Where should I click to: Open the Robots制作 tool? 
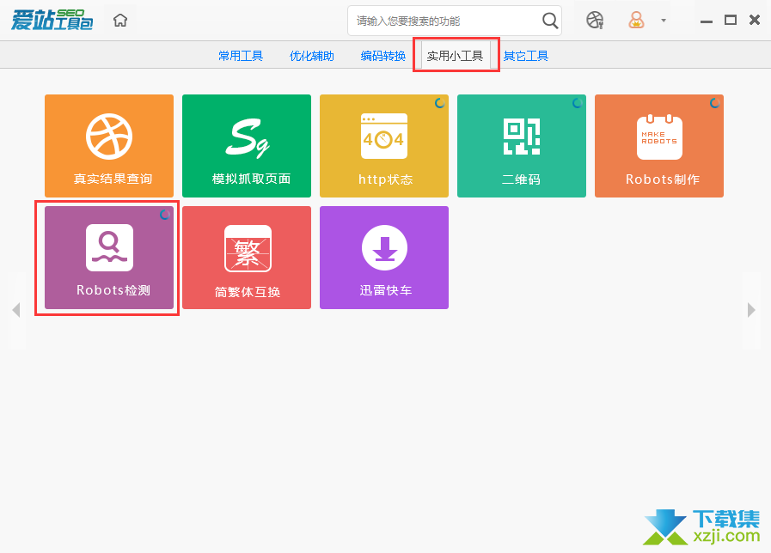(659, 146)
